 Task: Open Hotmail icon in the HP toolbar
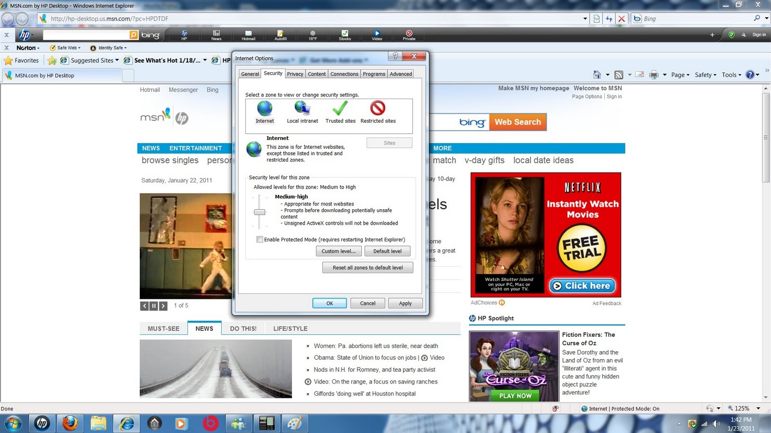click(x=248, y=35)
